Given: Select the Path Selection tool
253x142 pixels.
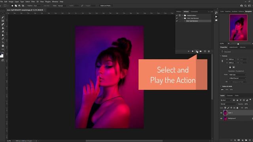Looking at the screenshot, I should point(3,42).
